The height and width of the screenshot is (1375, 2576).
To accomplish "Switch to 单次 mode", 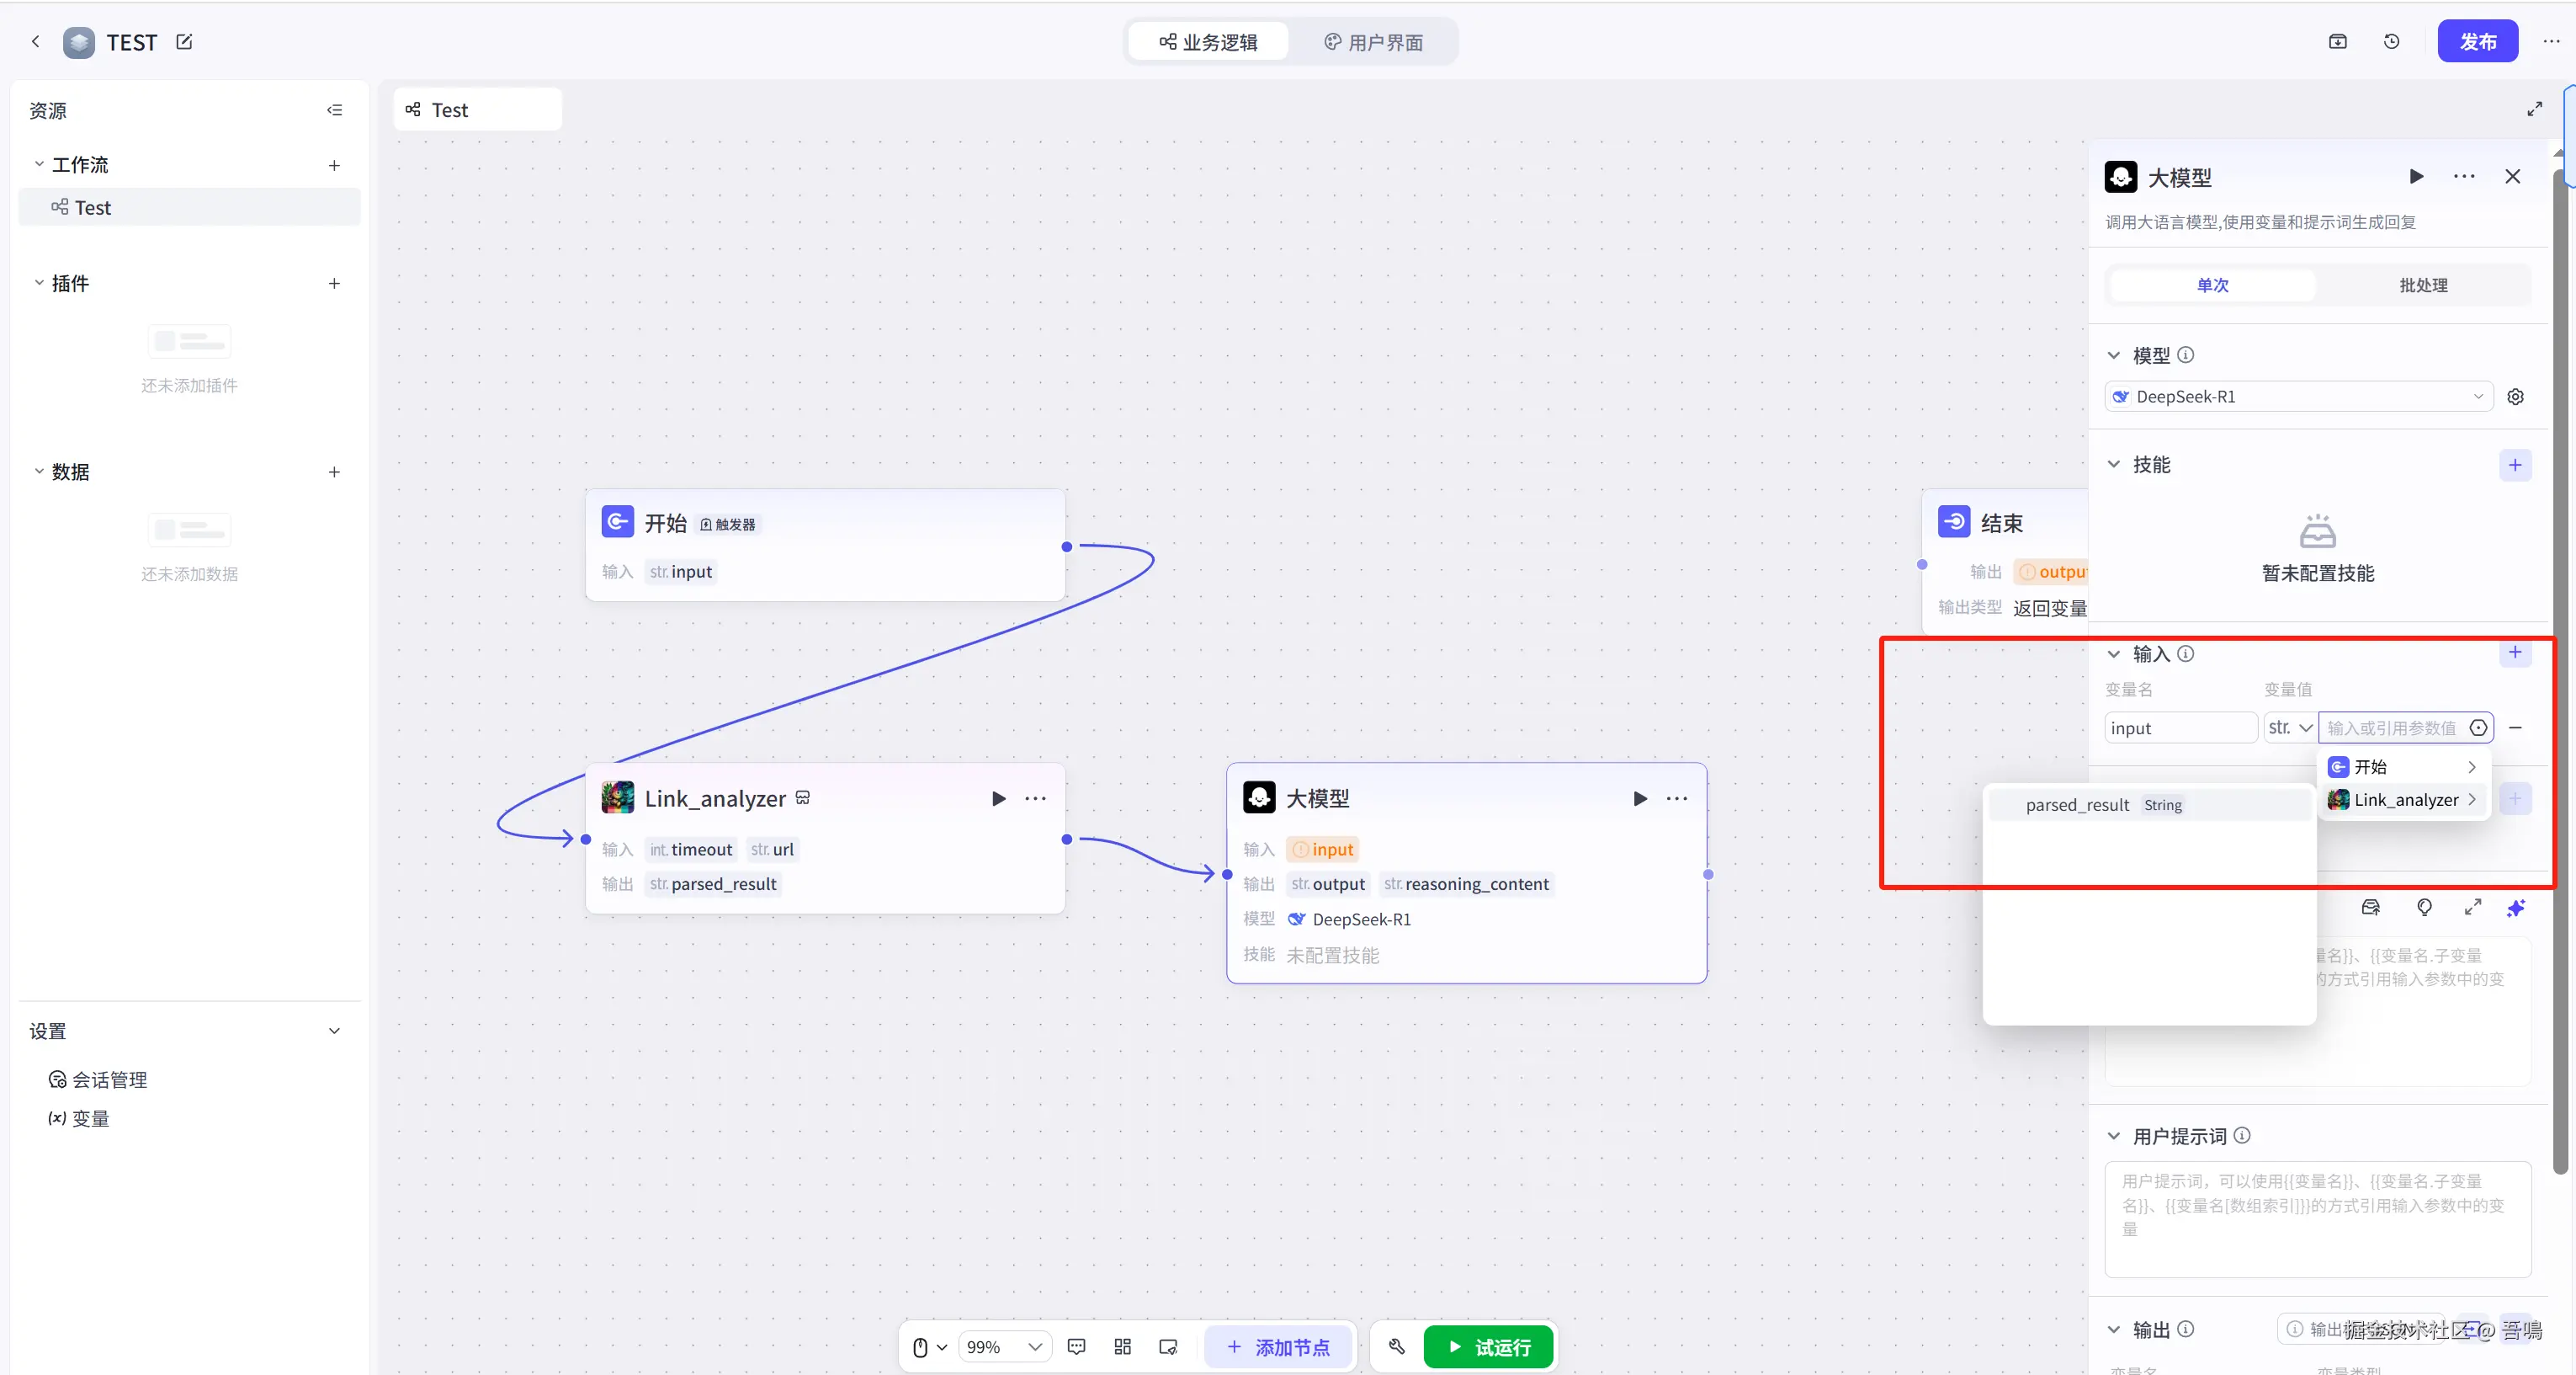I will (2212, 285).
